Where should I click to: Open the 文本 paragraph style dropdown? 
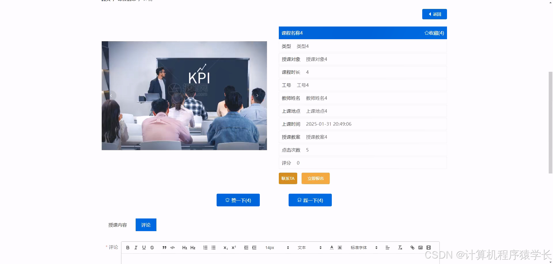(x=310, y=248)
